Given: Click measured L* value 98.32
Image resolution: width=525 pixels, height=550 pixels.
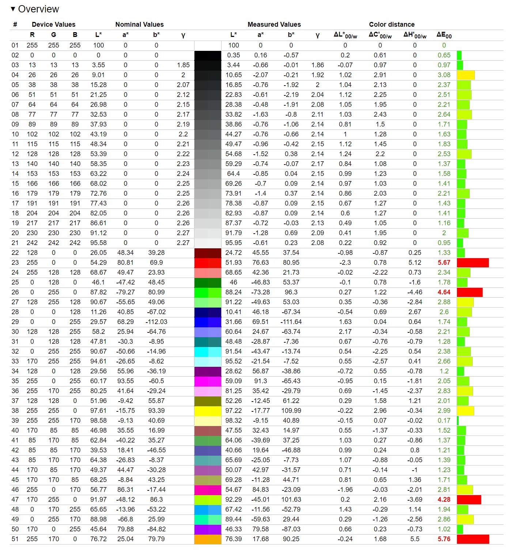Looking at the screenshot, I should pos(234,421).
